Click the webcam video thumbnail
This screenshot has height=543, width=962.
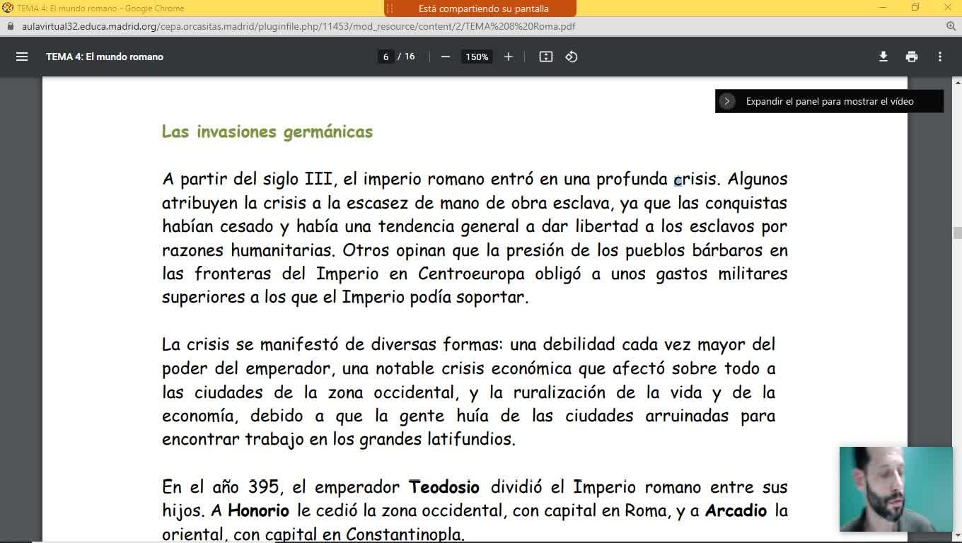click(896, 489)
